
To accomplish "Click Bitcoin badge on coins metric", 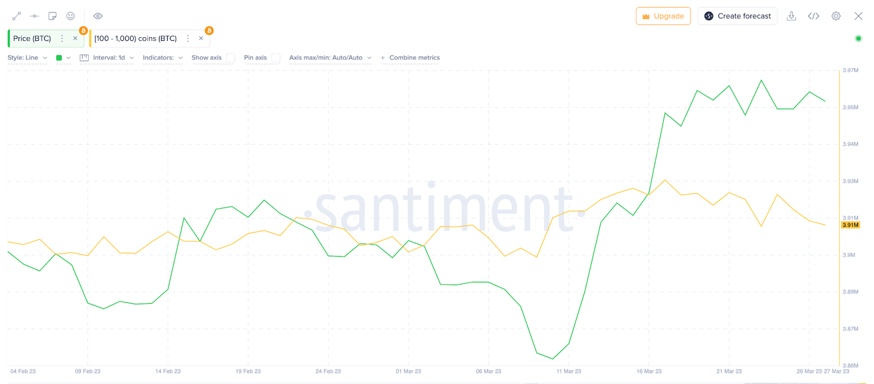I will tap(209, 31).
